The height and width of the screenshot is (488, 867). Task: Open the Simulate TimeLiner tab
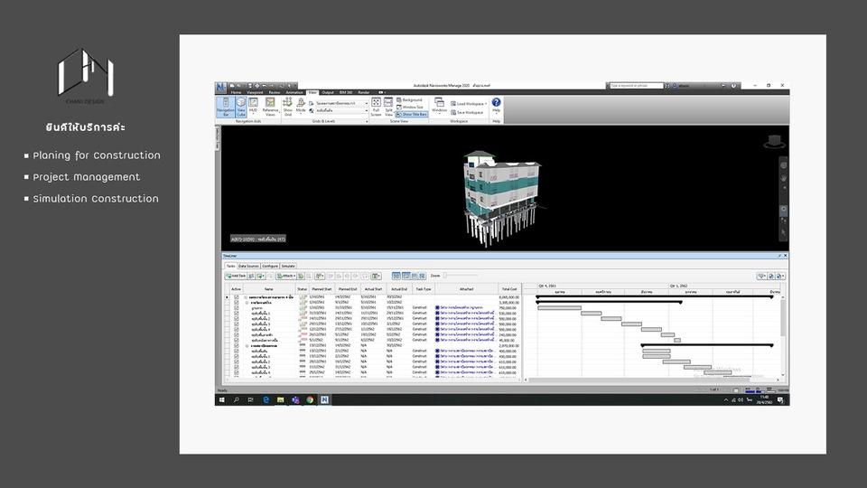pos(288,266)
